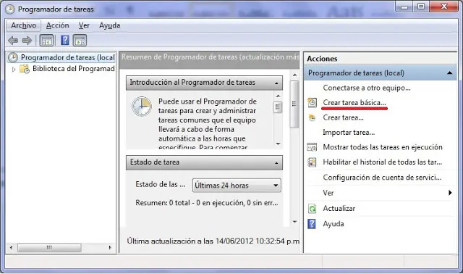Open the blue Help toolbar icon

pos(65,41)
